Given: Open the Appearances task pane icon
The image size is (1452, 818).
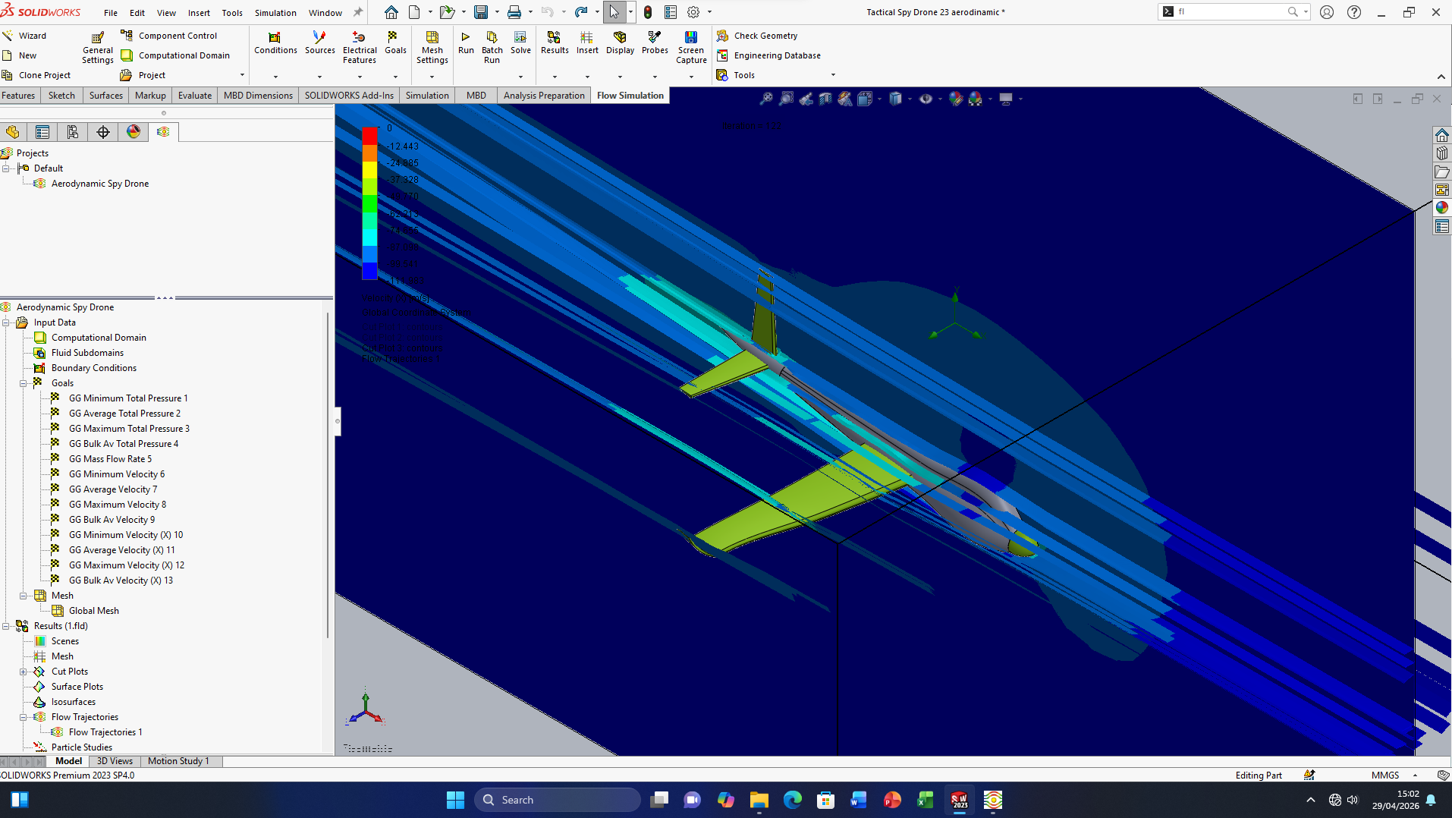Looking at the screenshot, I should (x=1442, y=208).
